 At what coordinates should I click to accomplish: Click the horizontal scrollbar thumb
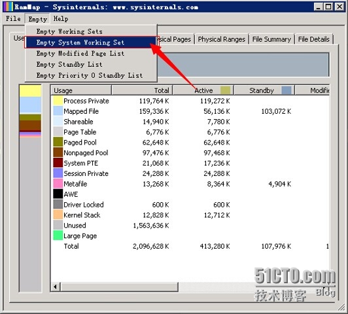click(120, 287)
